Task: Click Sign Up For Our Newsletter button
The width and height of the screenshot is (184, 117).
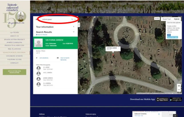Action: [x=14, y=72]
